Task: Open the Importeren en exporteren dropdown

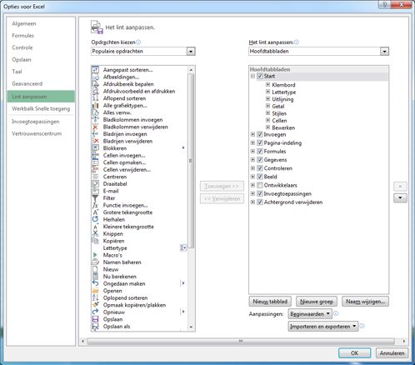Action: click(323, 327)
